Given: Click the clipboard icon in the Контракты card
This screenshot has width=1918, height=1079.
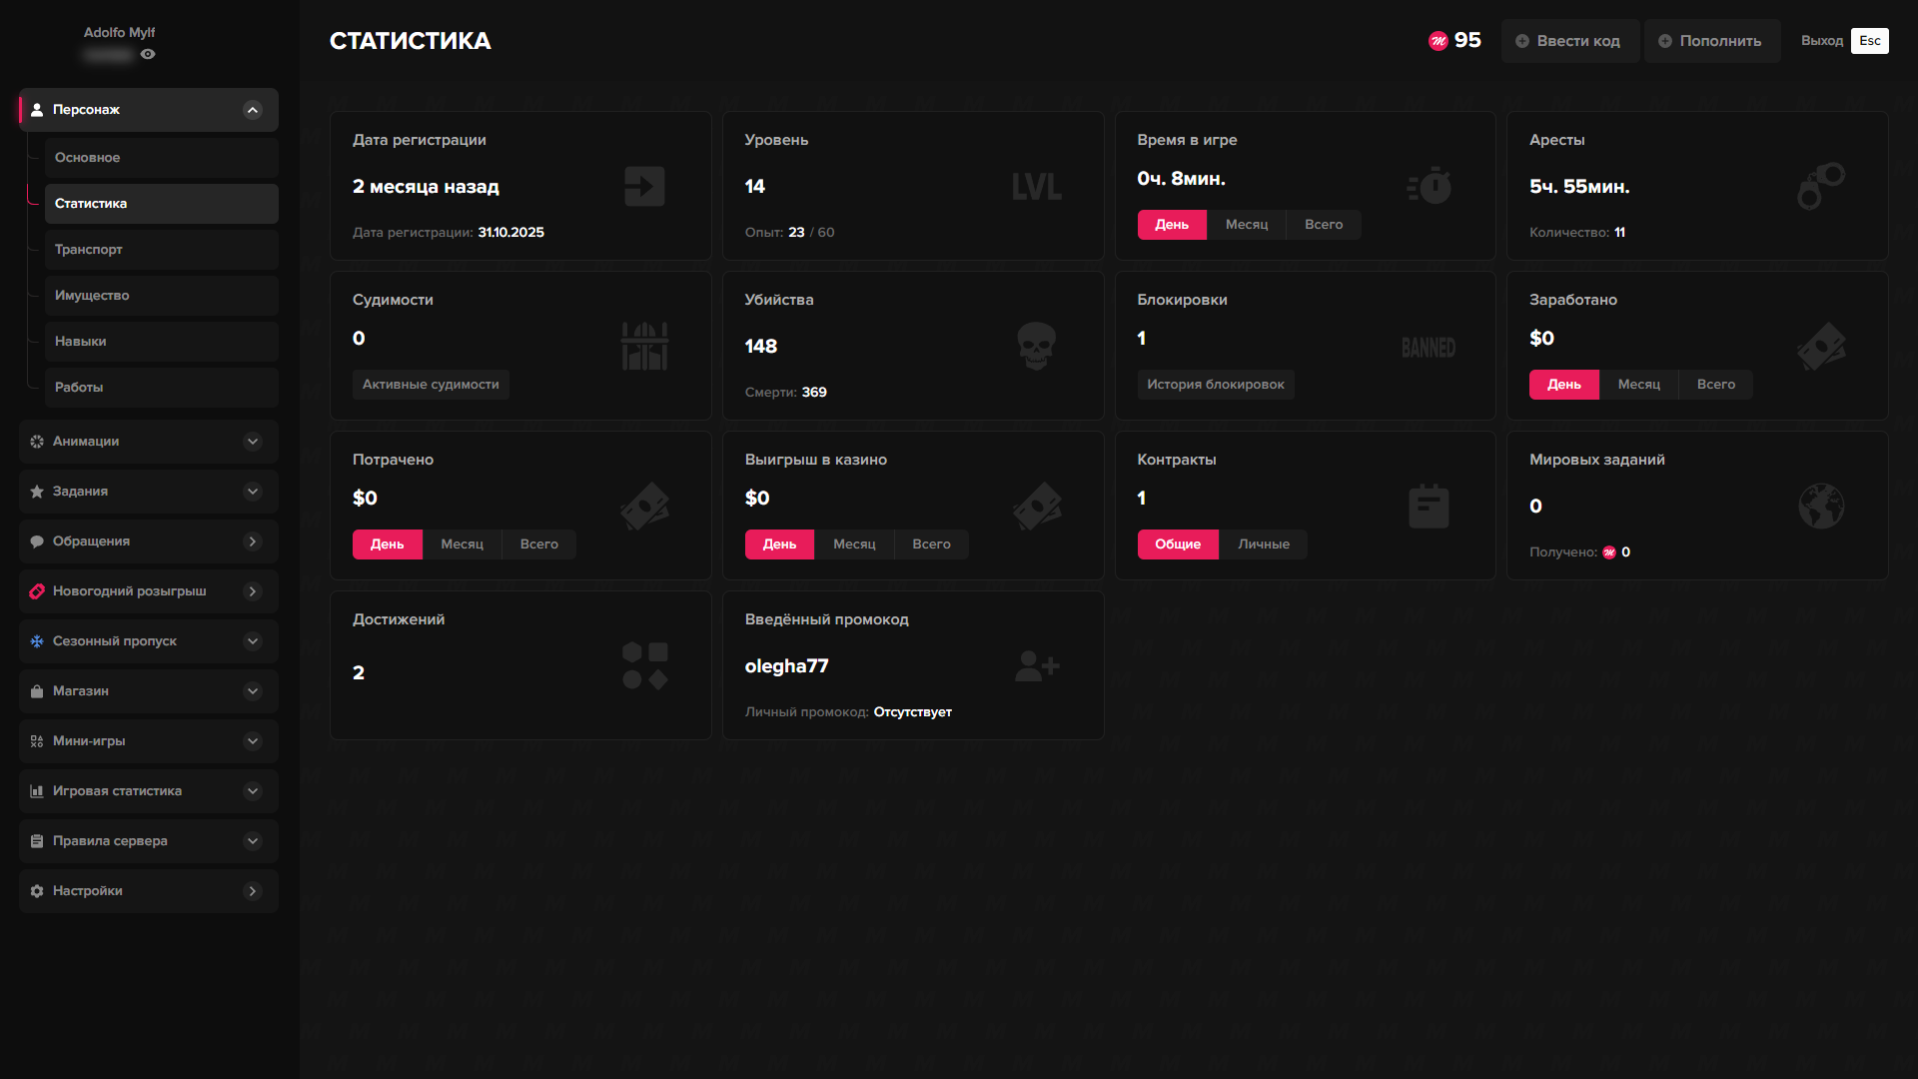Looking at the screenshot, I should 1429,506.
